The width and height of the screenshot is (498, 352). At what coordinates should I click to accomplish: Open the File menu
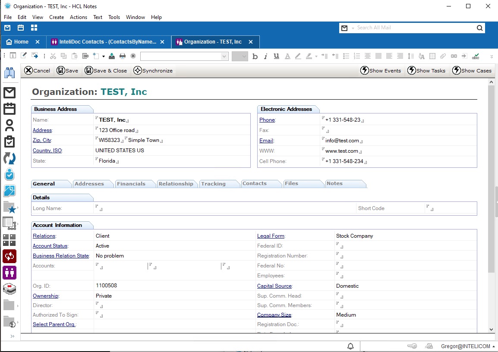tap(8, 17)
